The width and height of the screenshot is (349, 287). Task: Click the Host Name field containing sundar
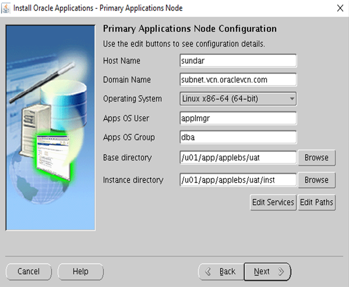(238, 61)
